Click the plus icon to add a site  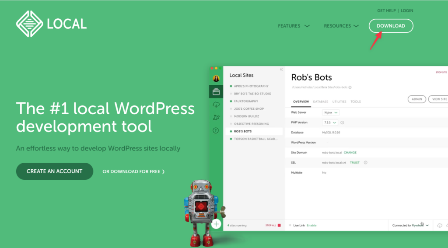coord(216,224)
